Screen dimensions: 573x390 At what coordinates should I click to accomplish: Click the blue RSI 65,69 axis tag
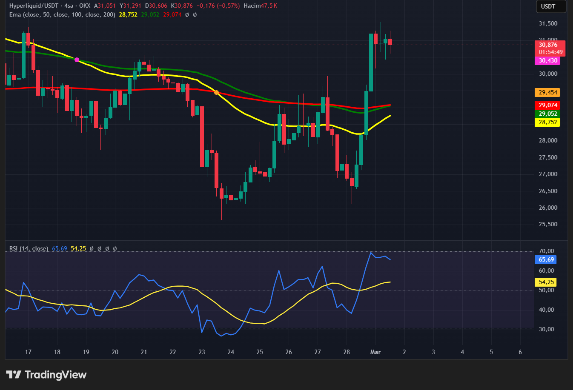click(546, 259)
